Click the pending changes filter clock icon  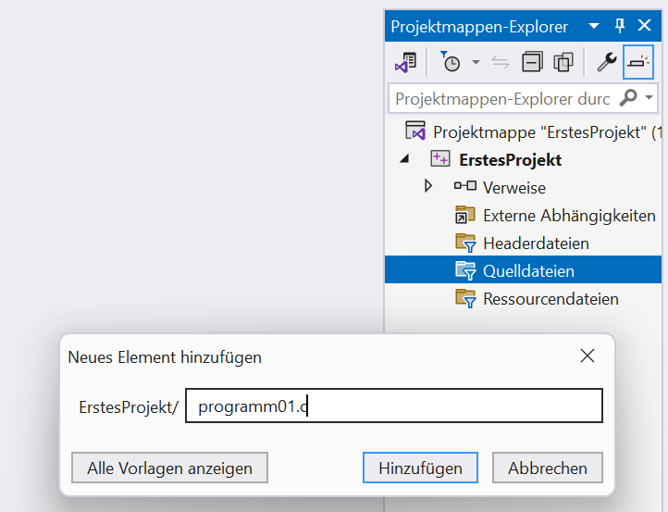451,63
